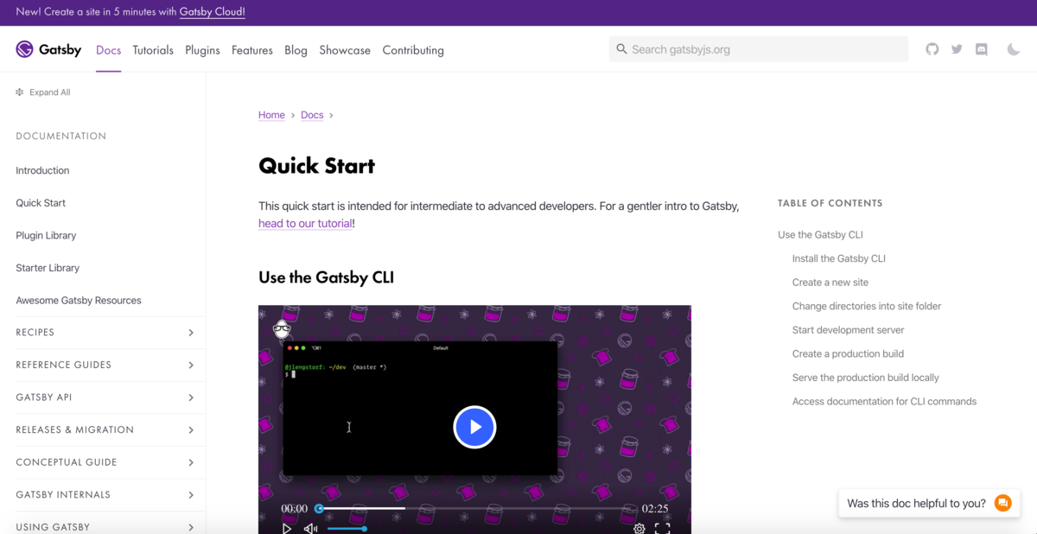Open the Contributing nav item
This screenshot has height=534, width=1037.
413,50
